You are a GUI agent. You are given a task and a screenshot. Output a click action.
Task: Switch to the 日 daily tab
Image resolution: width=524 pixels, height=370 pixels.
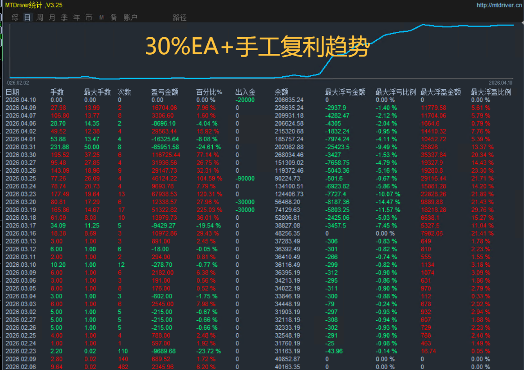click(27, 17)
